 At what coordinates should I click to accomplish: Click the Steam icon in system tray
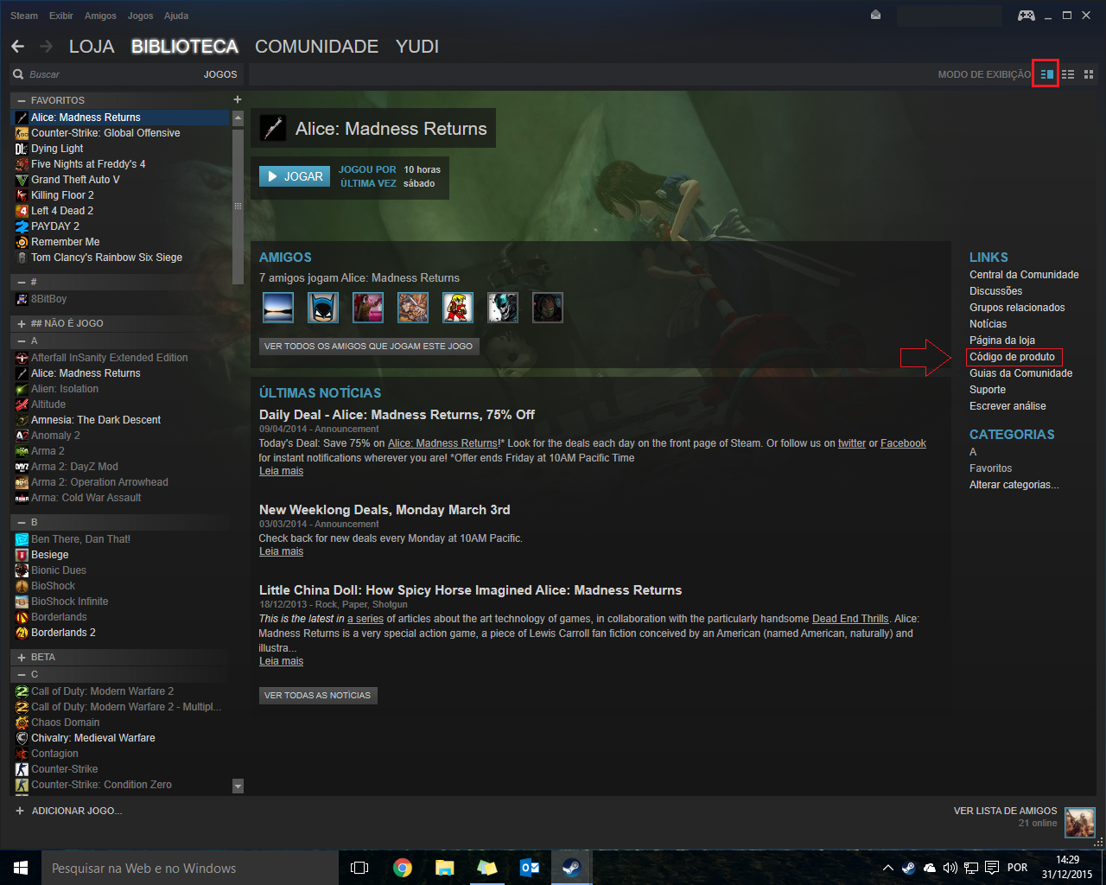click(x=908, y=868)
